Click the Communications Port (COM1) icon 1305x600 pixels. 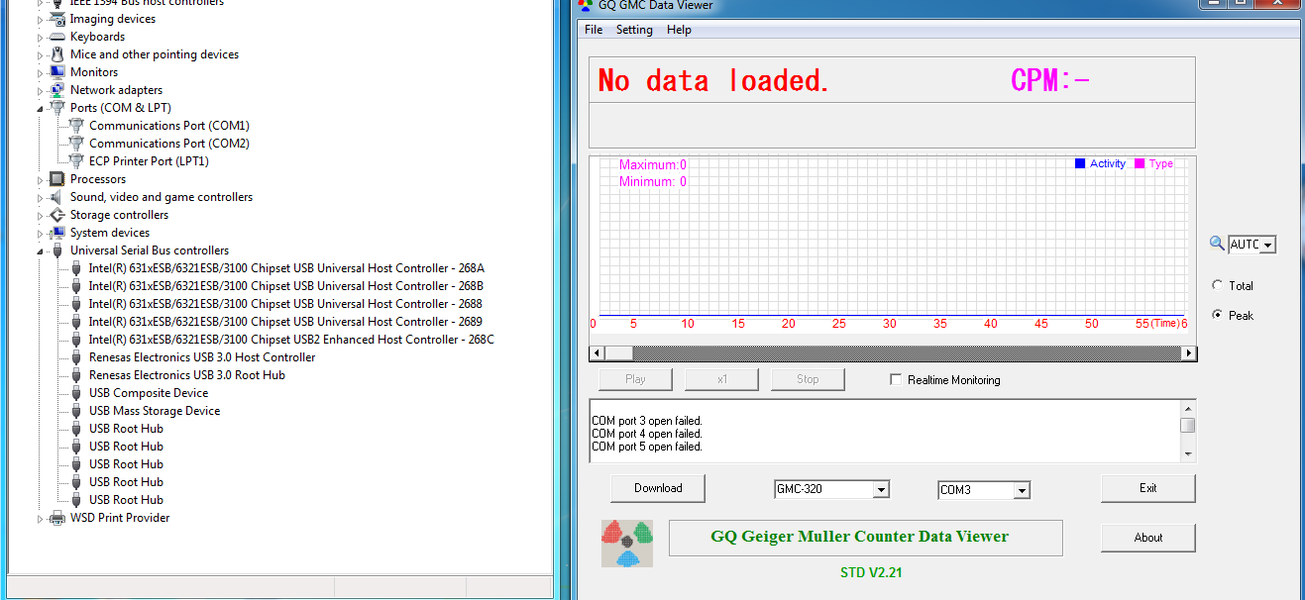click(76, 126)
